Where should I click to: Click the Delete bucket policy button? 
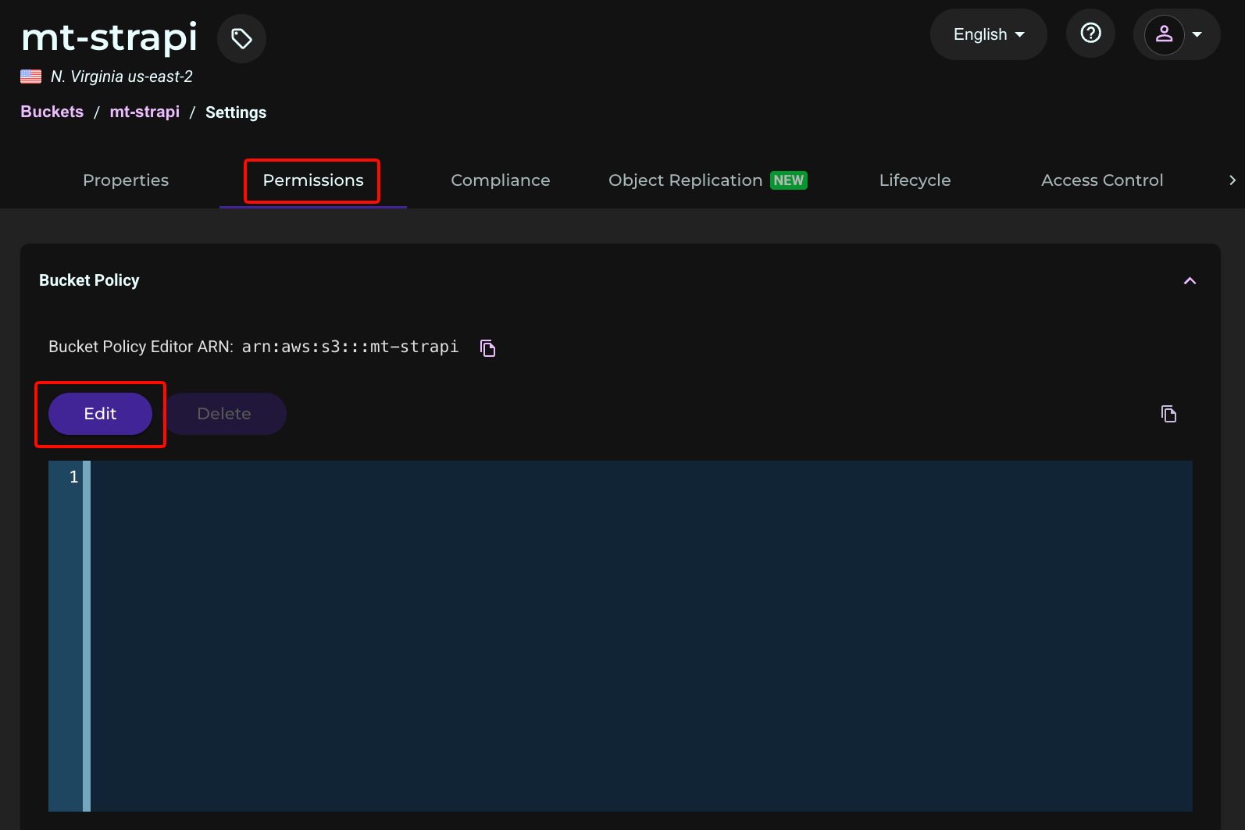point(224,414)
